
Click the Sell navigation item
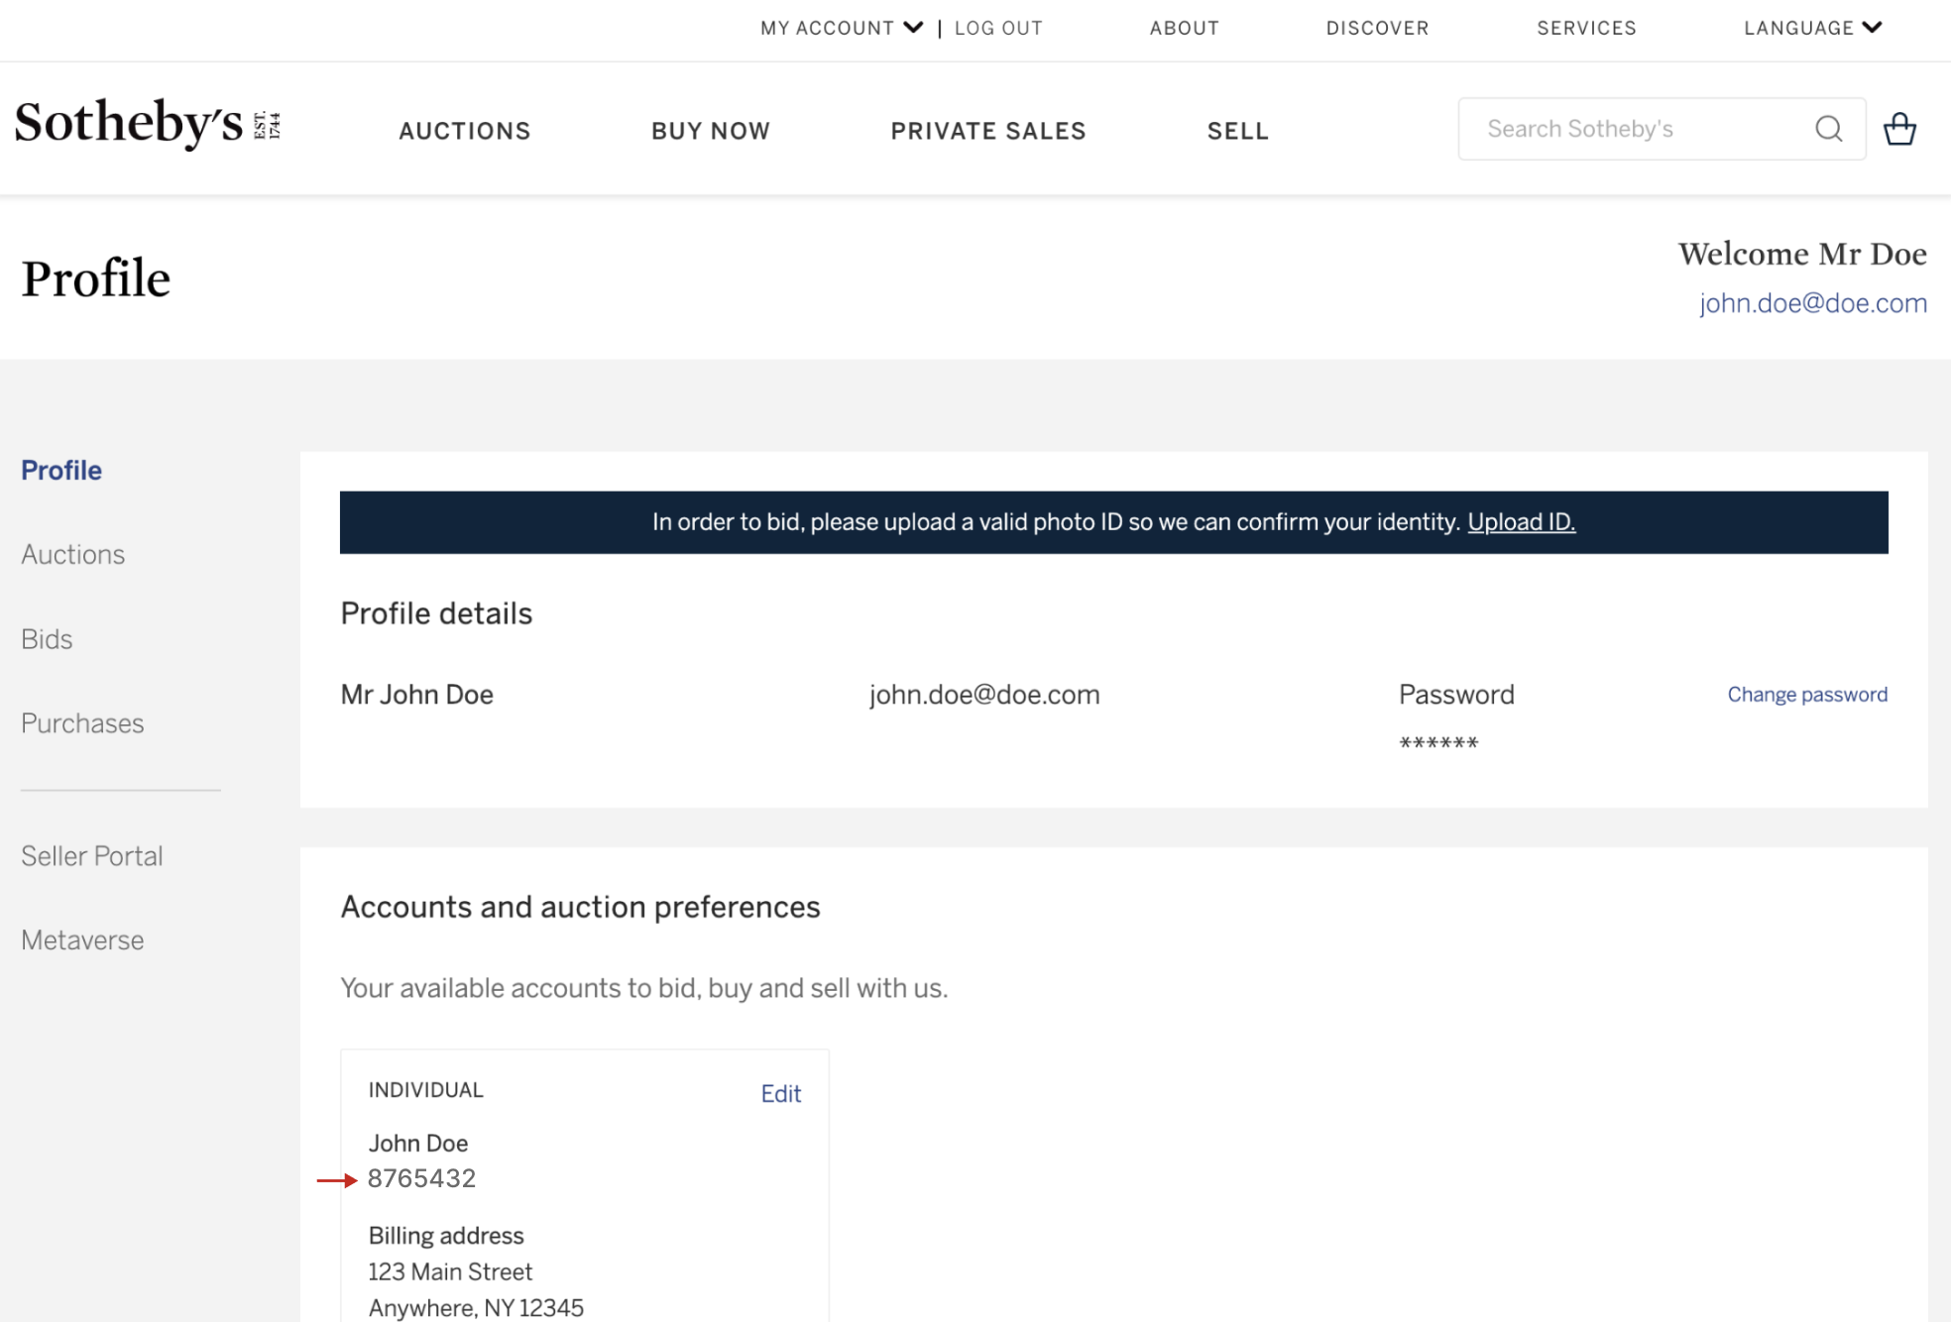click(x=1237, y=131)
